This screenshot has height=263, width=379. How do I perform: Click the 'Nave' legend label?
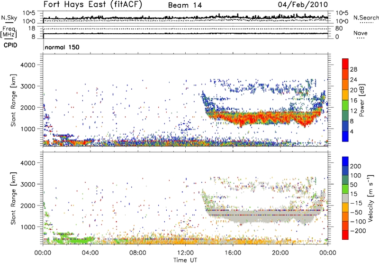click(x=360, y=33)
